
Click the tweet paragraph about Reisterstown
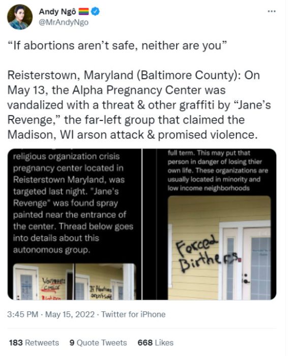(x=139, y=105)
